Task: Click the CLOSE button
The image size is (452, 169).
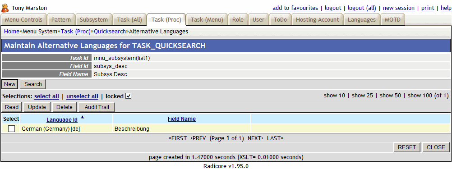Action: [436, 147]
